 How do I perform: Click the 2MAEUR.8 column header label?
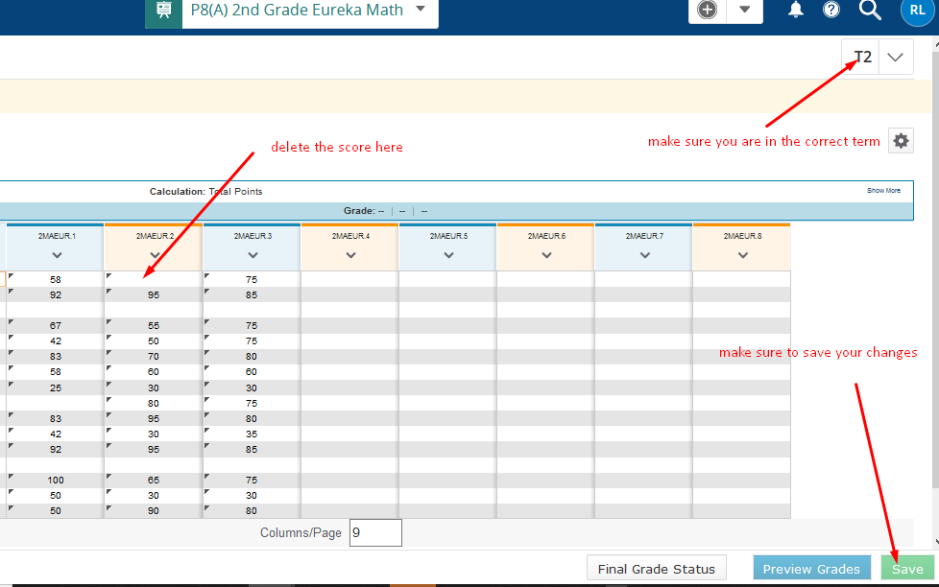pos(742,236)
